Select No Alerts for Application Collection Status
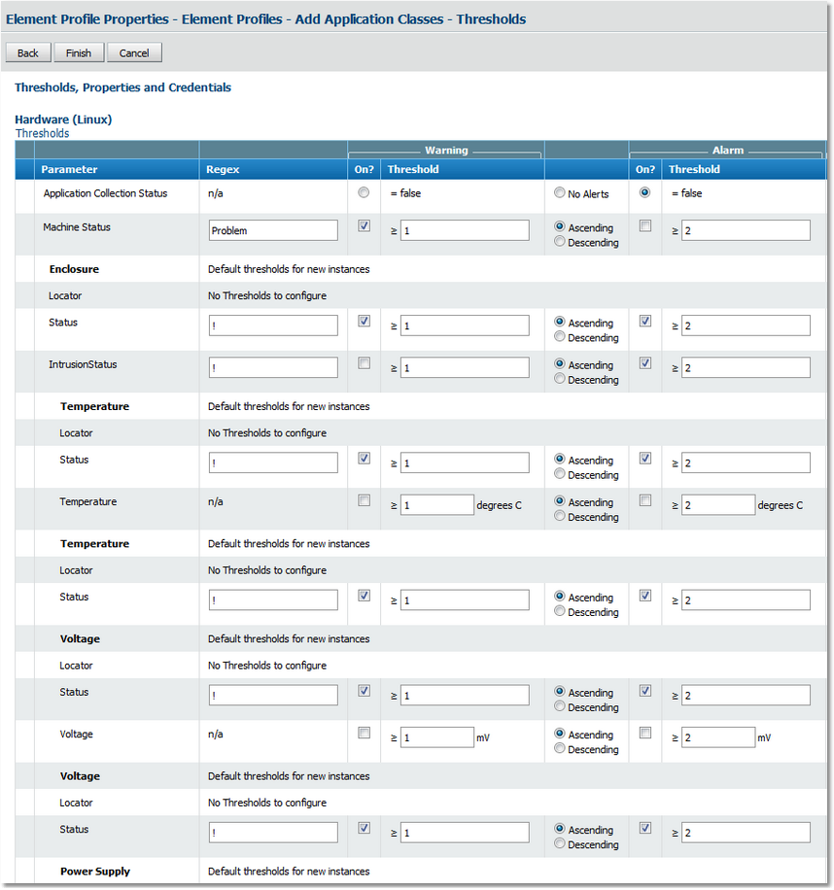Viewport: 834px width, 890px height. [x=561, y=191]
